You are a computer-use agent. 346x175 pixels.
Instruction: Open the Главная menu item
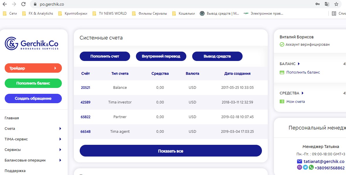pos(12,118)
